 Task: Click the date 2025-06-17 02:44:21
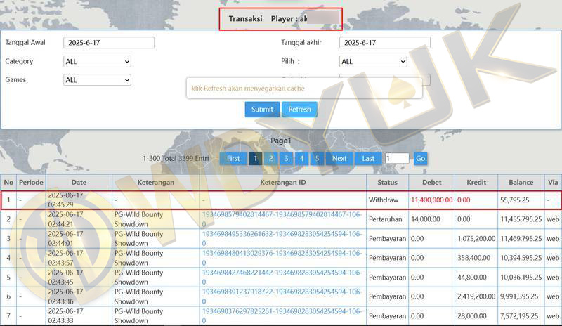click(x=65, y=219)
